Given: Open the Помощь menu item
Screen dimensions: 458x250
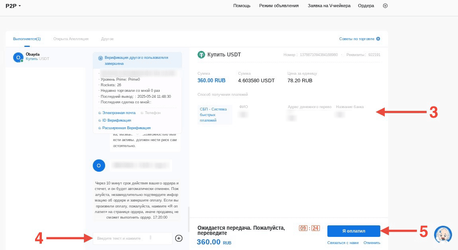Looking at the screenshot, I should (x=242, y=6).
